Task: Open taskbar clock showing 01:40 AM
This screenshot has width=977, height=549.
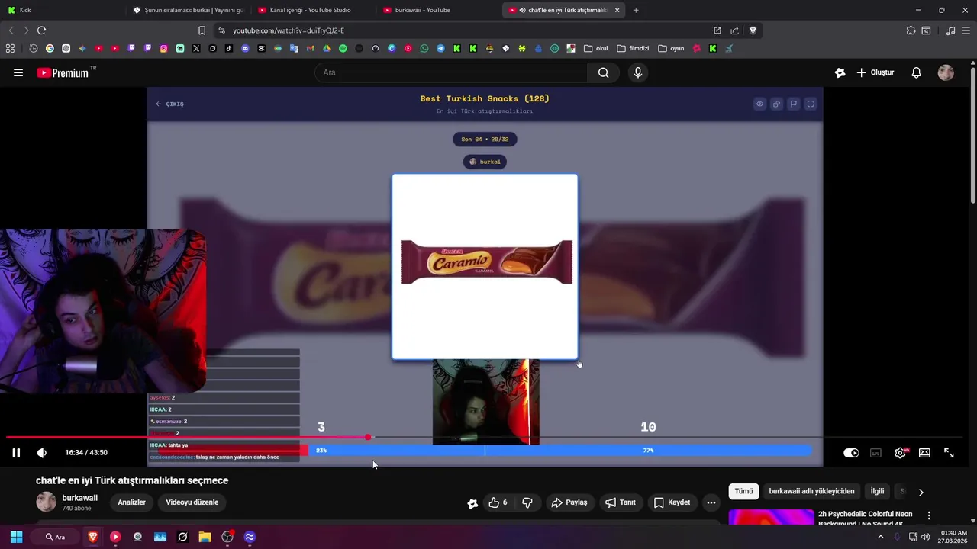Action: [x=954, y=537]
